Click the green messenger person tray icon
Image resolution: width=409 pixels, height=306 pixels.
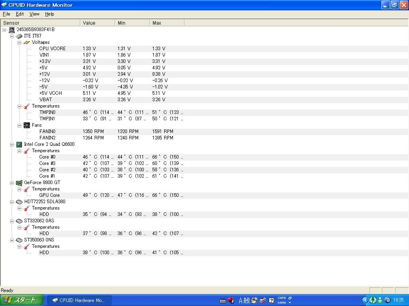pos(380,300)
